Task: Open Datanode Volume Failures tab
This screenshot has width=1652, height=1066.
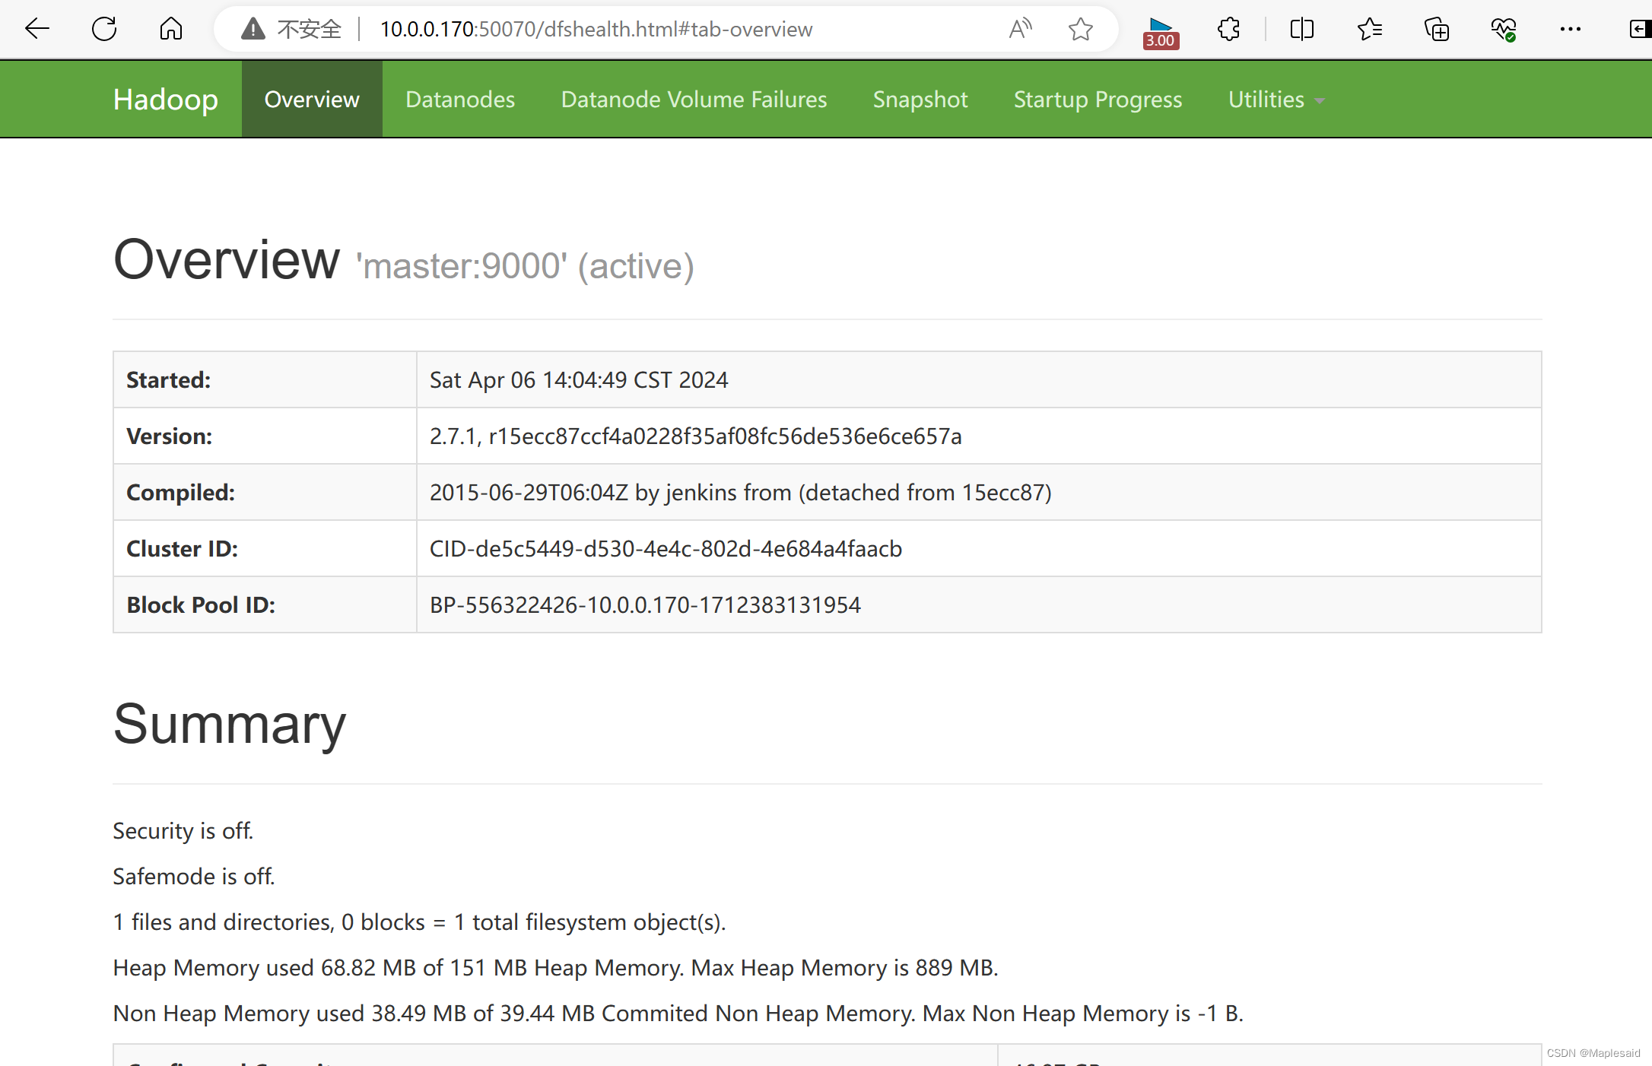Action: click(694, 100)
